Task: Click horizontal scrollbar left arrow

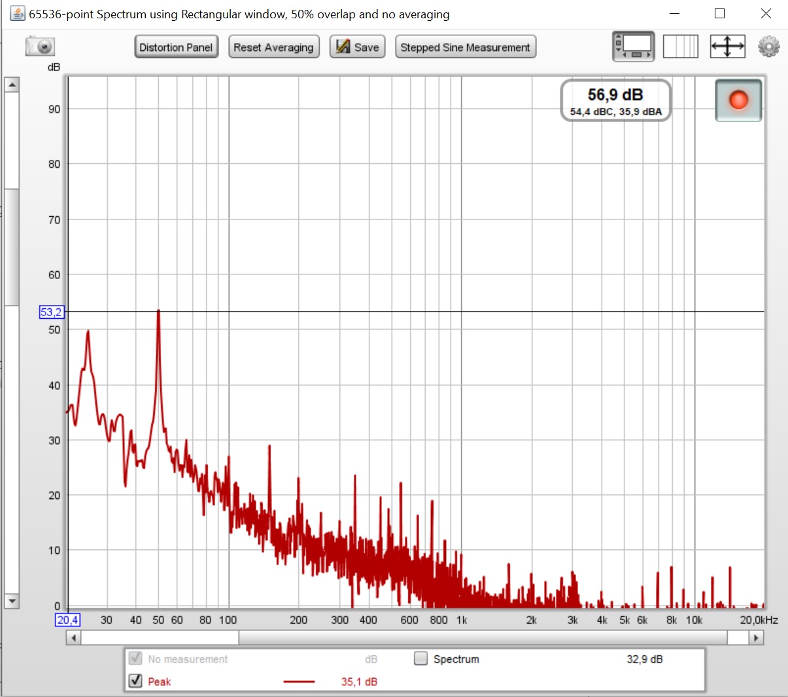Action: 73,638
